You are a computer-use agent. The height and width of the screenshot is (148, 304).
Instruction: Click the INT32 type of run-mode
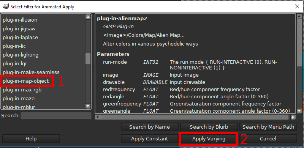(x=151, y=62)
